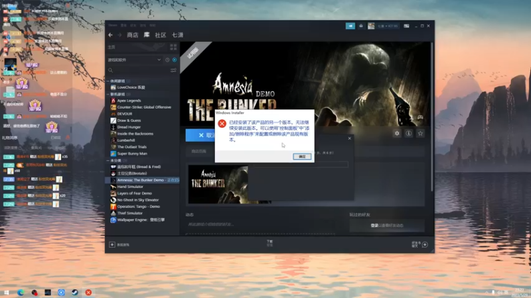
Task: Select Counter-Strike: Global Offensive
Action: tap(144, 107)
